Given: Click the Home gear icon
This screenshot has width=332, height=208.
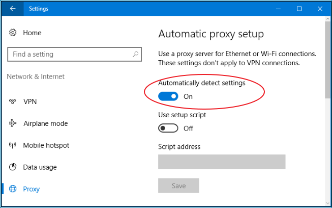Looking at the screenshot, I should click(13, 33).
